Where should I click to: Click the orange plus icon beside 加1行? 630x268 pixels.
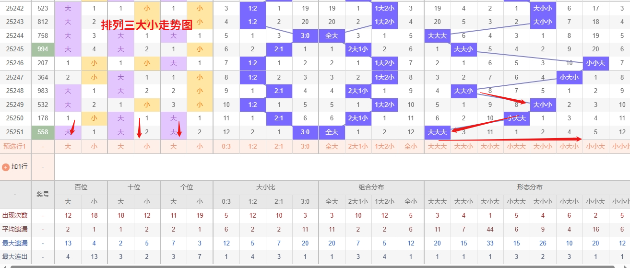coord(6,167)
